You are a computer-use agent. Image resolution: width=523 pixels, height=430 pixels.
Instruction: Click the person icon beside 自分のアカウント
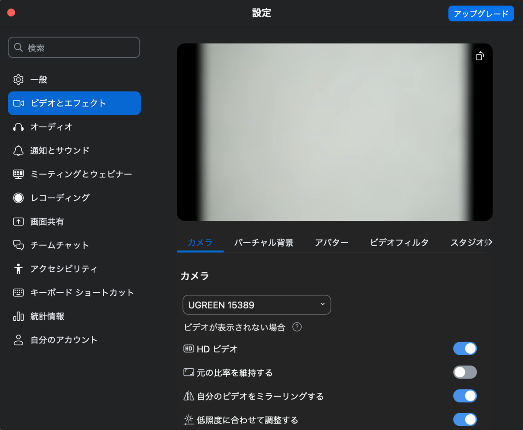[x=18, y=340]
